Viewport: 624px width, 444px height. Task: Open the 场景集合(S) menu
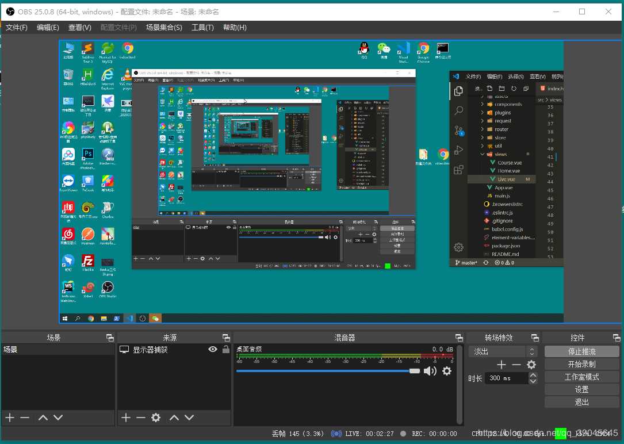pos(164,27)
